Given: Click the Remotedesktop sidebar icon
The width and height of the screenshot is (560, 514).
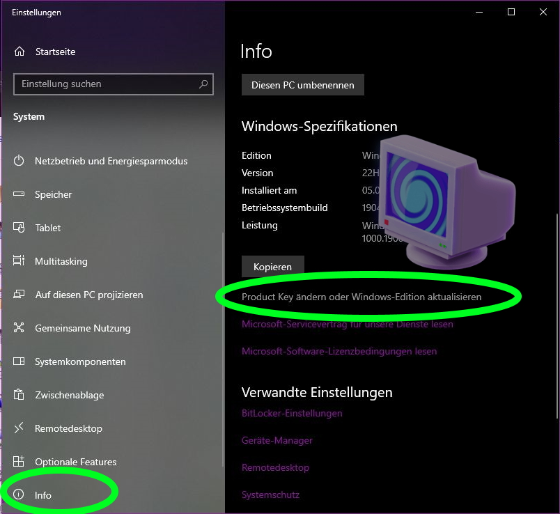Looking at the screenshot, I should [x=20, y=428].
